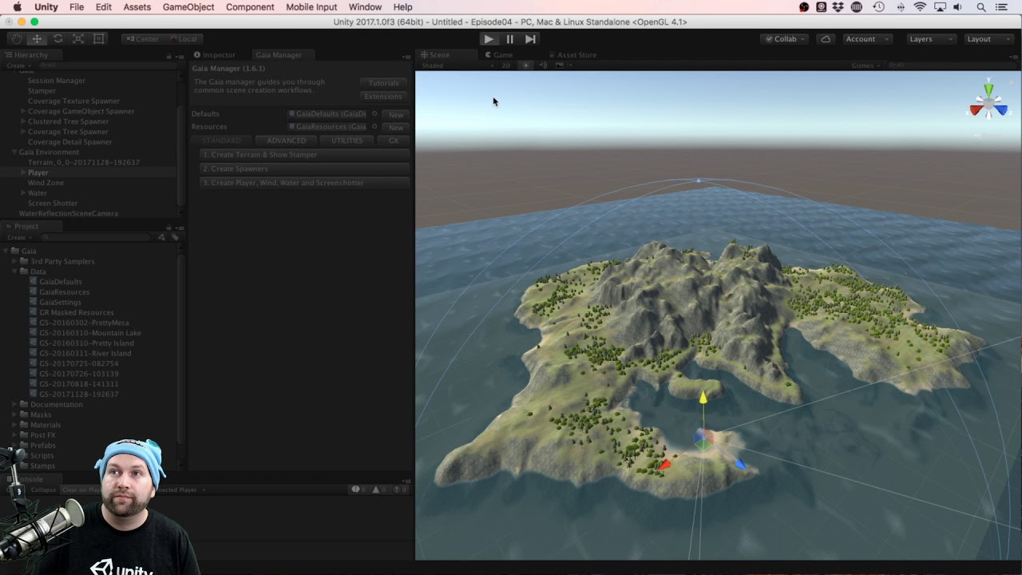Screen dimensions: 1022x575
Task: Click Hierarchy panel lock icon
Action: pos(168,56)
